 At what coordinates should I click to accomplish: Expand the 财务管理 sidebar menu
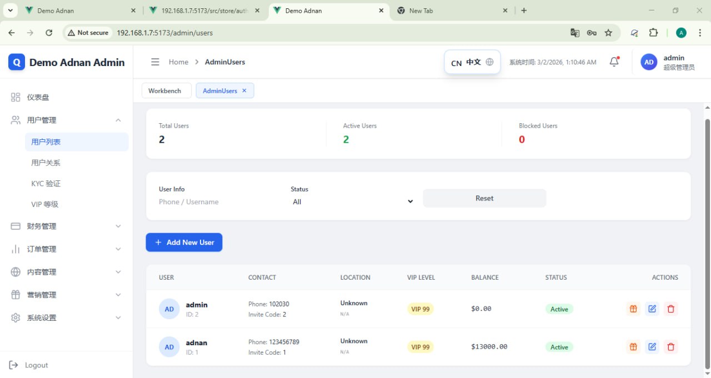point(67,226)
